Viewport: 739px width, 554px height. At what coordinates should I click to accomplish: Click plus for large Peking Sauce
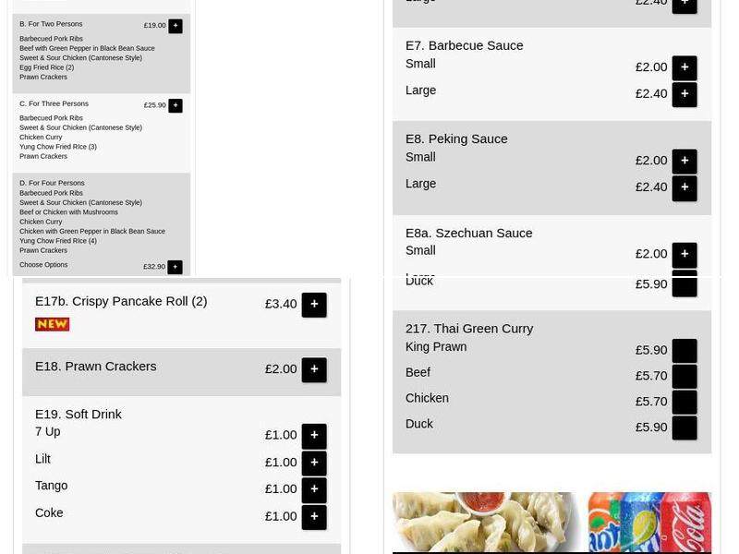click(684, 187)
